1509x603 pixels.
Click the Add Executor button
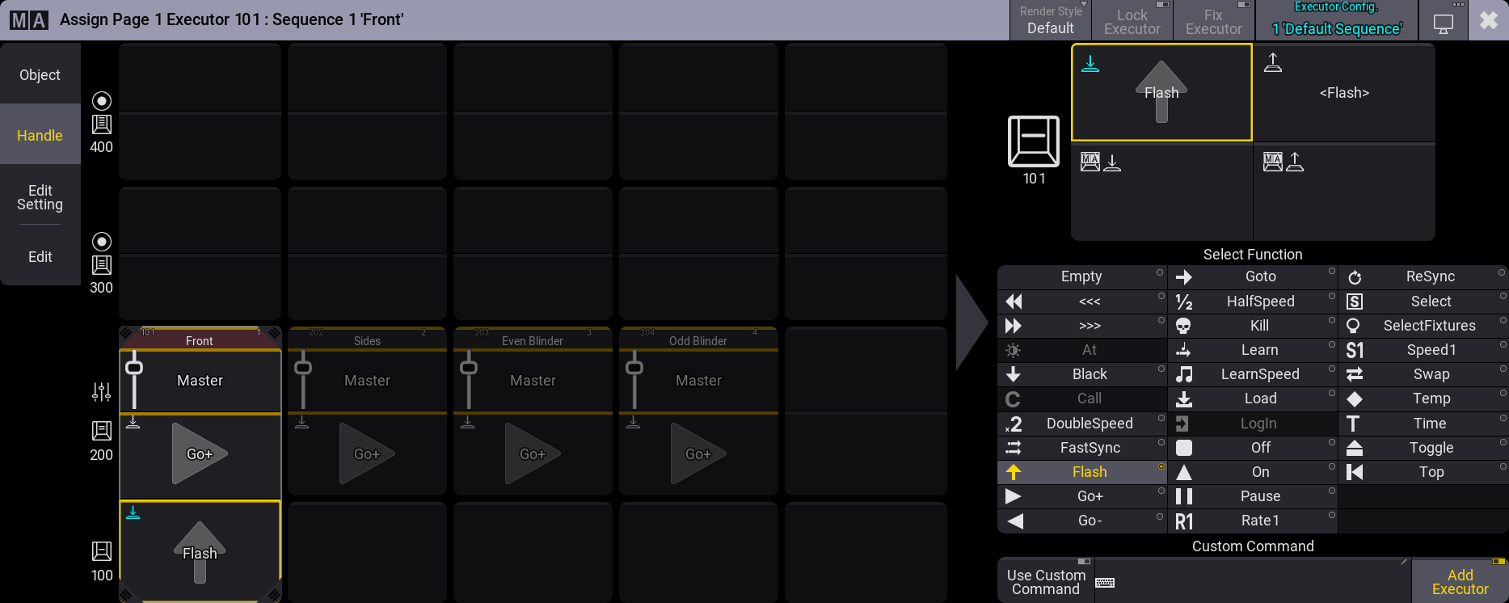(x=1460, y=582)
